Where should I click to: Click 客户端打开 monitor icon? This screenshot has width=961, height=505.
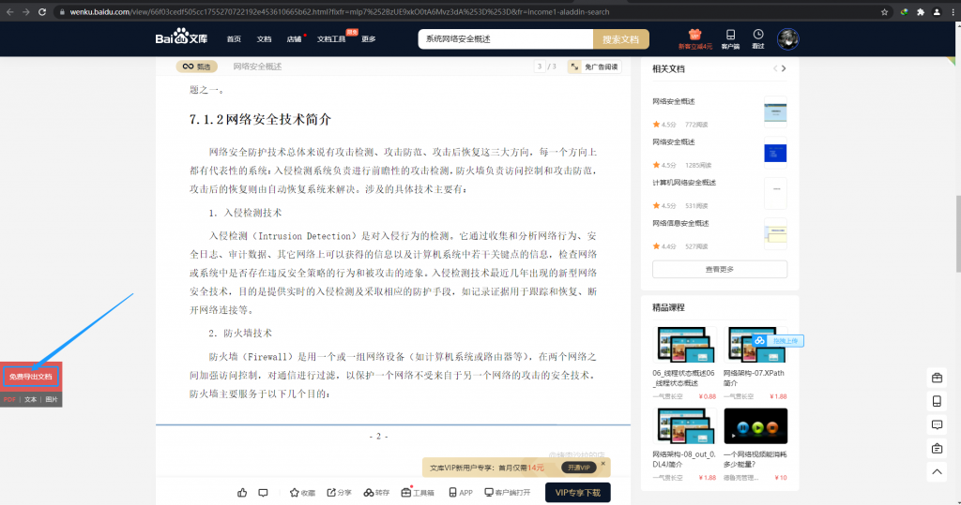tap(488, 492)
